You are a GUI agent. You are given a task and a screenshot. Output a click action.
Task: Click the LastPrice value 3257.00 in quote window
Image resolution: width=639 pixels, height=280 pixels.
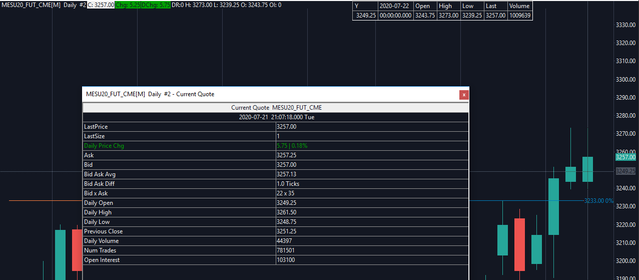point(372,127)
